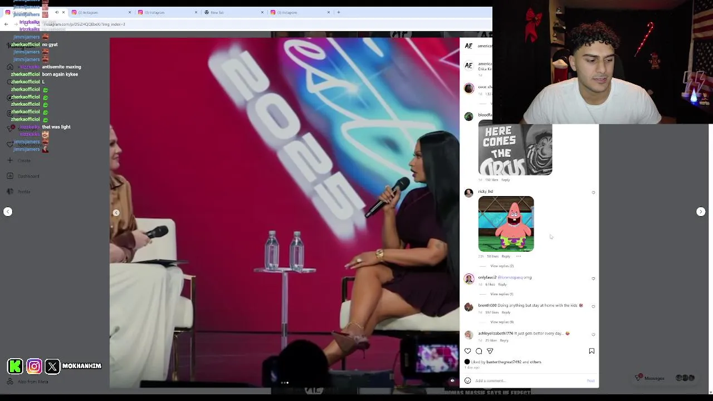Viewport: 713px width, 401px height.
Task: Click Post to submit comment
Action: tap(590, 381)
